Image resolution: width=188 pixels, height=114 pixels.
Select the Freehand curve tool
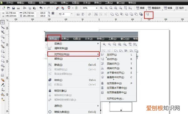[3, 42]
